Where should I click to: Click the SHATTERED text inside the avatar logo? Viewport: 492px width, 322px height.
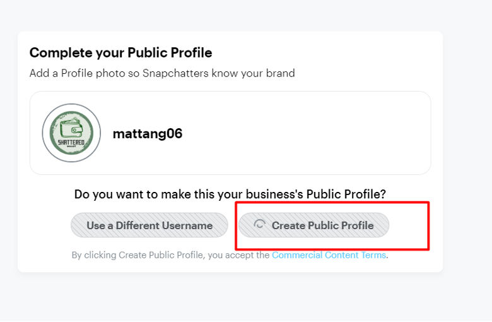(71, 142)
